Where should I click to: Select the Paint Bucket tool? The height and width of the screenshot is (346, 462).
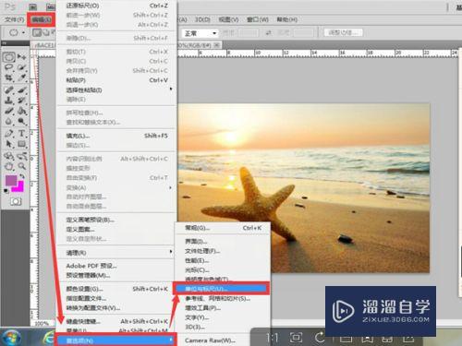point(22,111)
